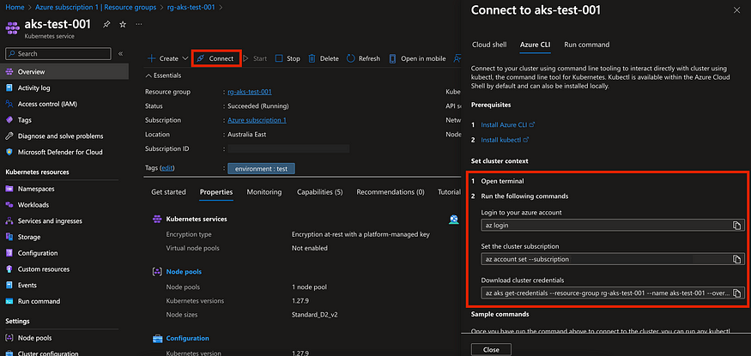Viewport: 751px width, 356px height.
Task: Click Connect in the toolbar
Action: 215,58
